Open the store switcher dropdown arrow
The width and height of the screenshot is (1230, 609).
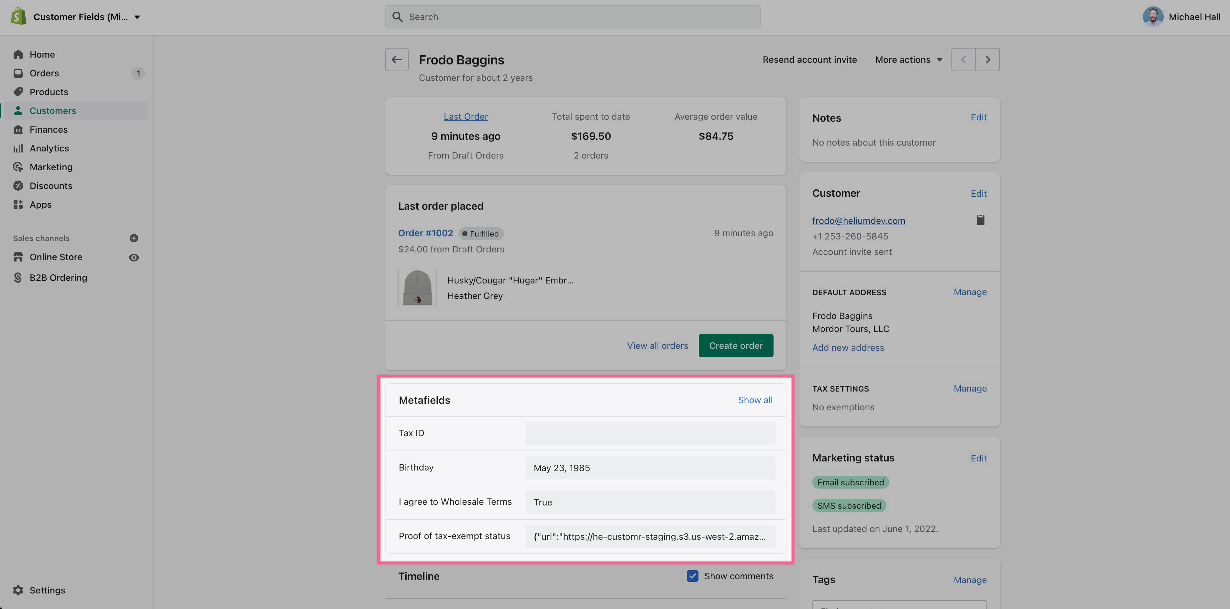[x=137, y=17]
